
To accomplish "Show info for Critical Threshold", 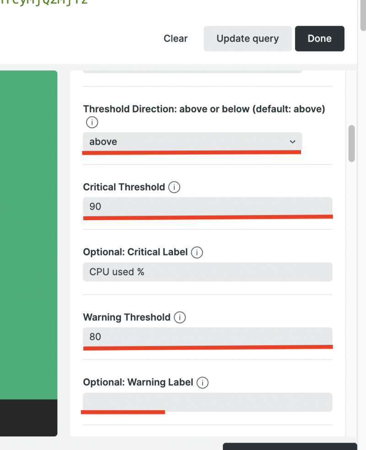I will point(174,187).
